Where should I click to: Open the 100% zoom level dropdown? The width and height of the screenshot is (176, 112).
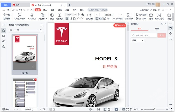tap(70, 15)
